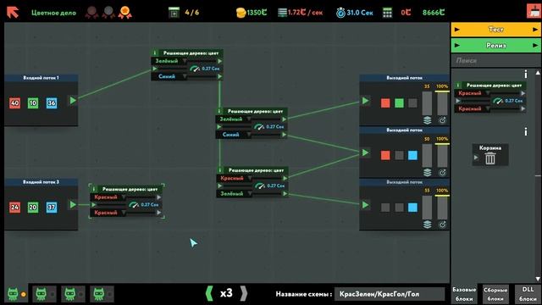Viewport: 542px width, 305px height.
Task: Click the Поиск search field
Action: (495, 60)
